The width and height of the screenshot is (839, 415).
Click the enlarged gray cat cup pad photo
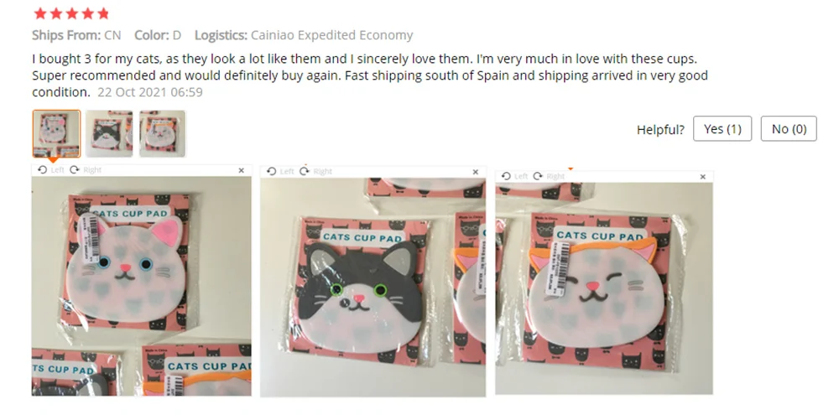pyautogui.click(x=373, y=288)
